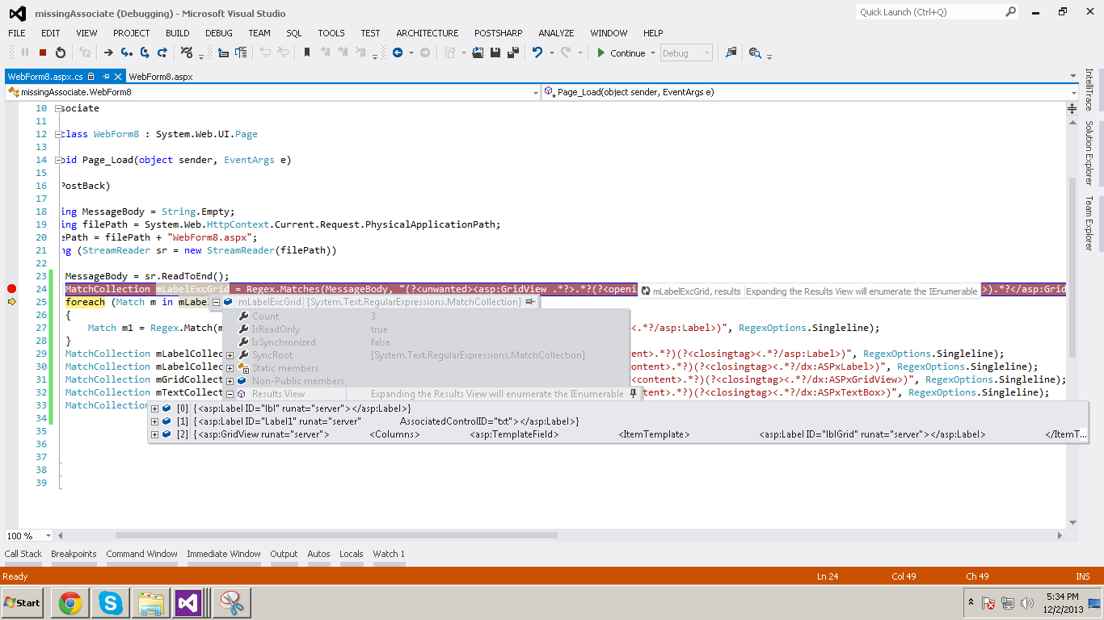Switch to Visual Studio taskbar icon
1104x620 pixels.
[x=188, y=602]
